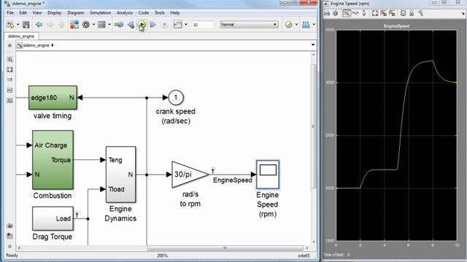Select the Engine Dynamics block
467x262 pixels.
[x=120, y=175]
